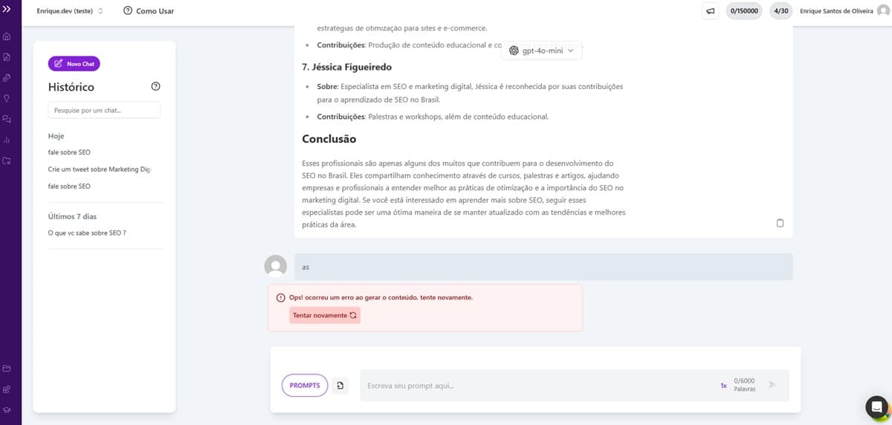Click the Histórico help question-mark icon
Image resolution: width=892 pixels, height=425 pixels.
tap(155, 86)
